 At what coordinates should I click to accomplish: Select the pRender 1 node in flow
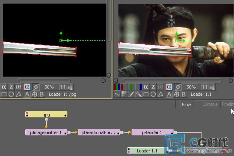[x=152, y=132]
